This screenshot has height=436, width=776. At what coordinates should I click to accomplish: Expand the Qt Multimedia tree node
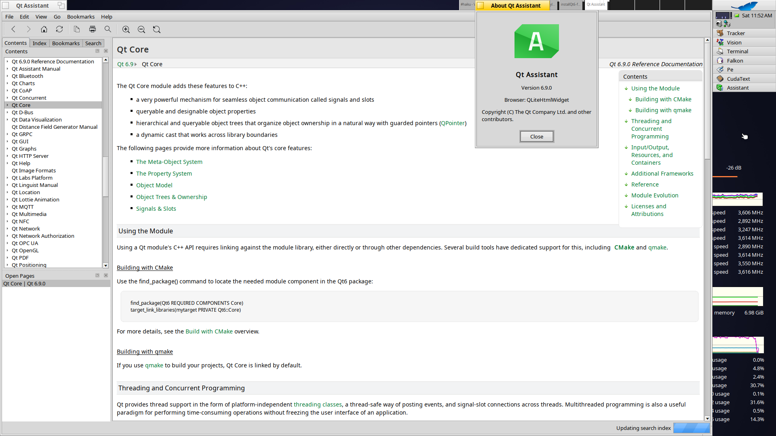click(x=7, y=214)
